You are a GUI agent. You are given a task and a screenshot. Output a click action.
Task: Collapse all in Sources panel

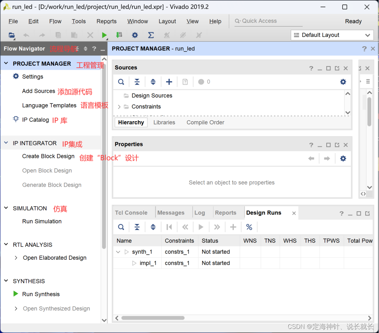tap(137, 82)
